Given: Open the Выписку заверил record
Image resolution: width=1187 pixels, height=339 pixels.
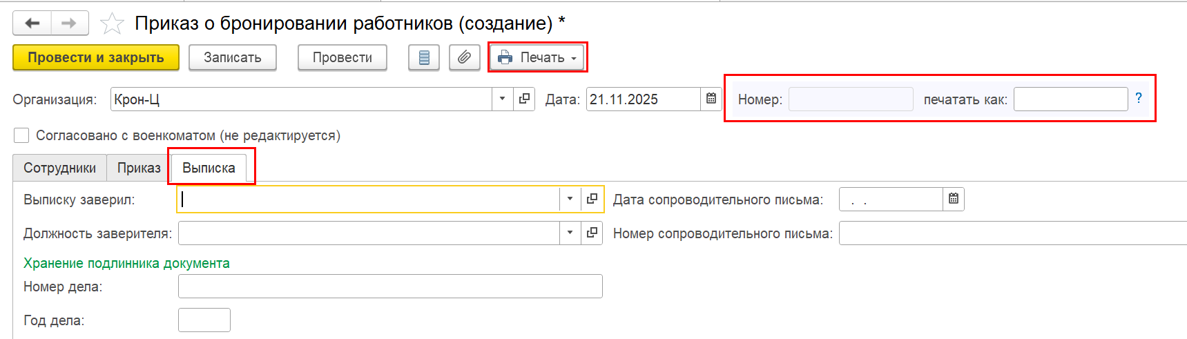Looking at the screenshot, I should click(592, 200).
